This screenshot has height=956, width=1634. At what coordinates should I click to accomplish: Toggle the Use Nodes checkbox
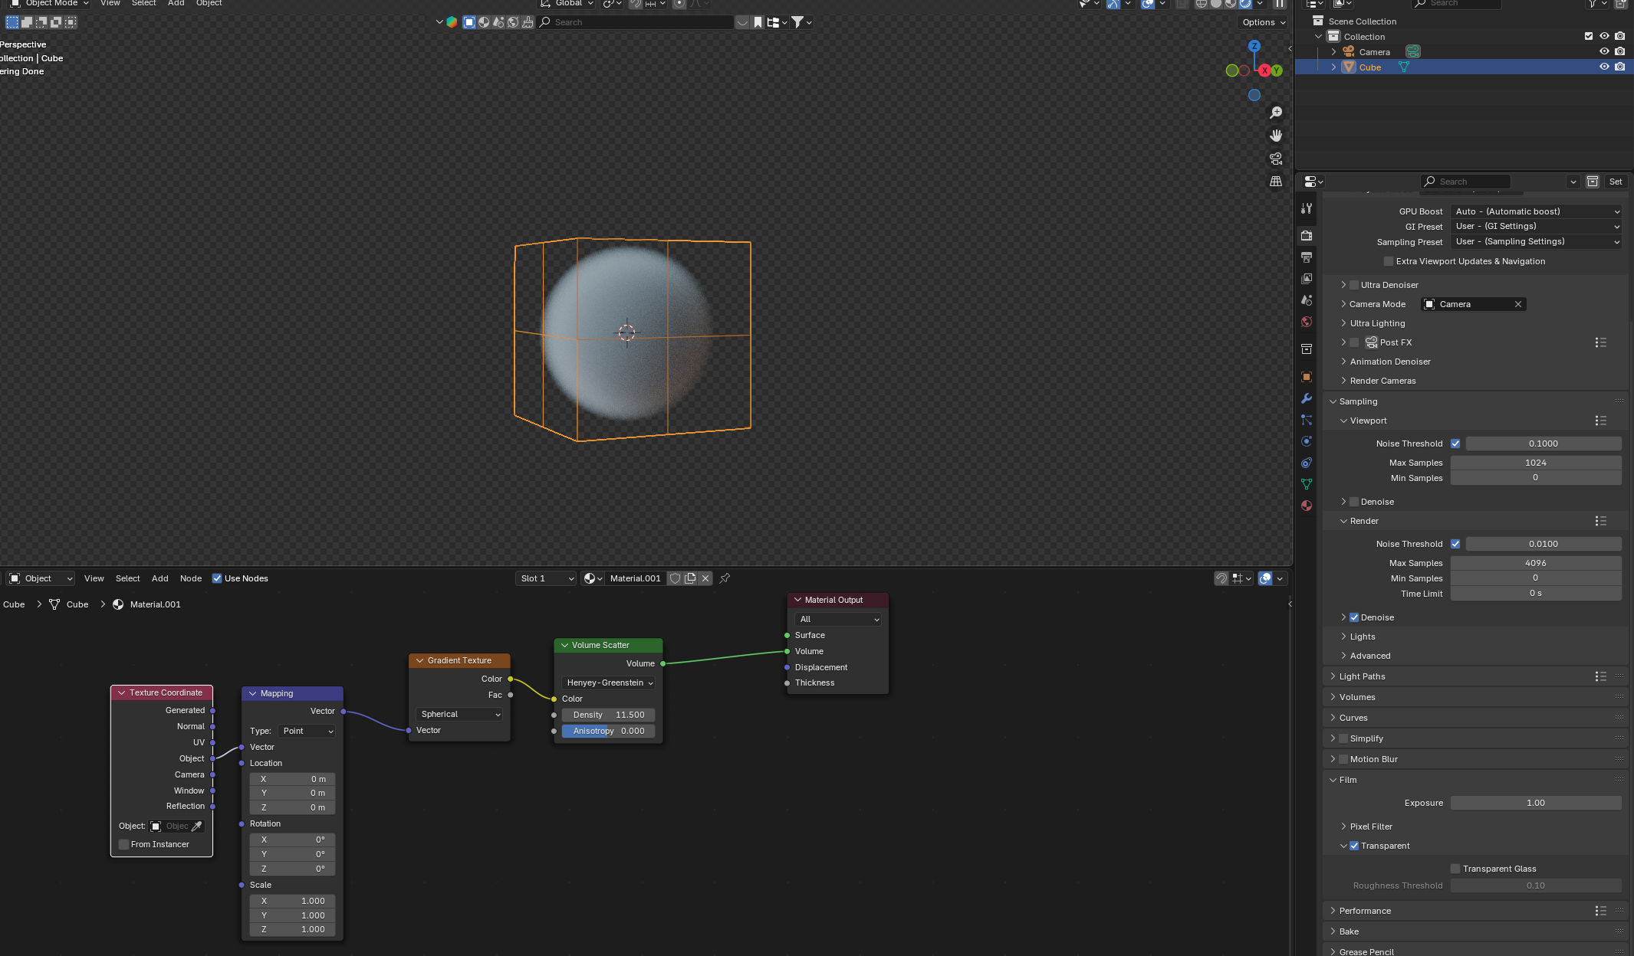pyautogui.click(x=217, y=578)
